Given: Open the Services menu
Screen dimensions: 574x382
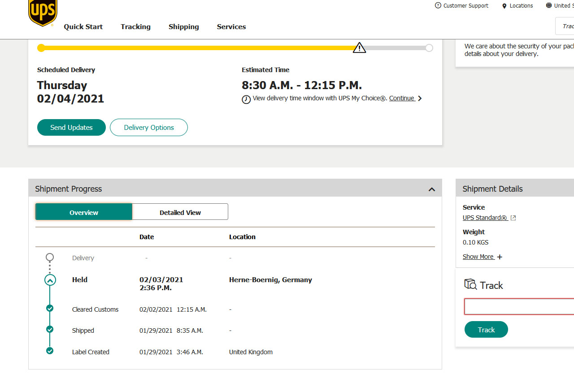Looking at the screenshot, I should point(231,27).
